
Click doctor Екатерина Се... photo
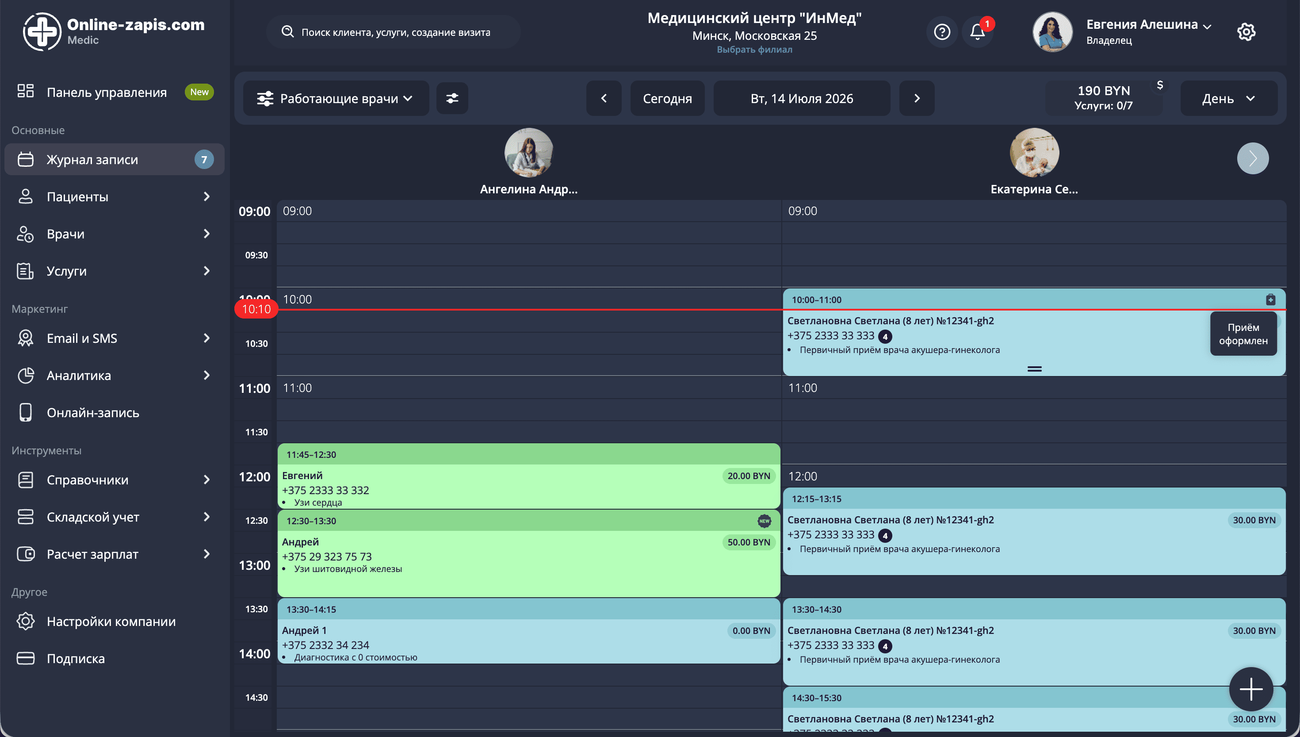point(1034,152)
